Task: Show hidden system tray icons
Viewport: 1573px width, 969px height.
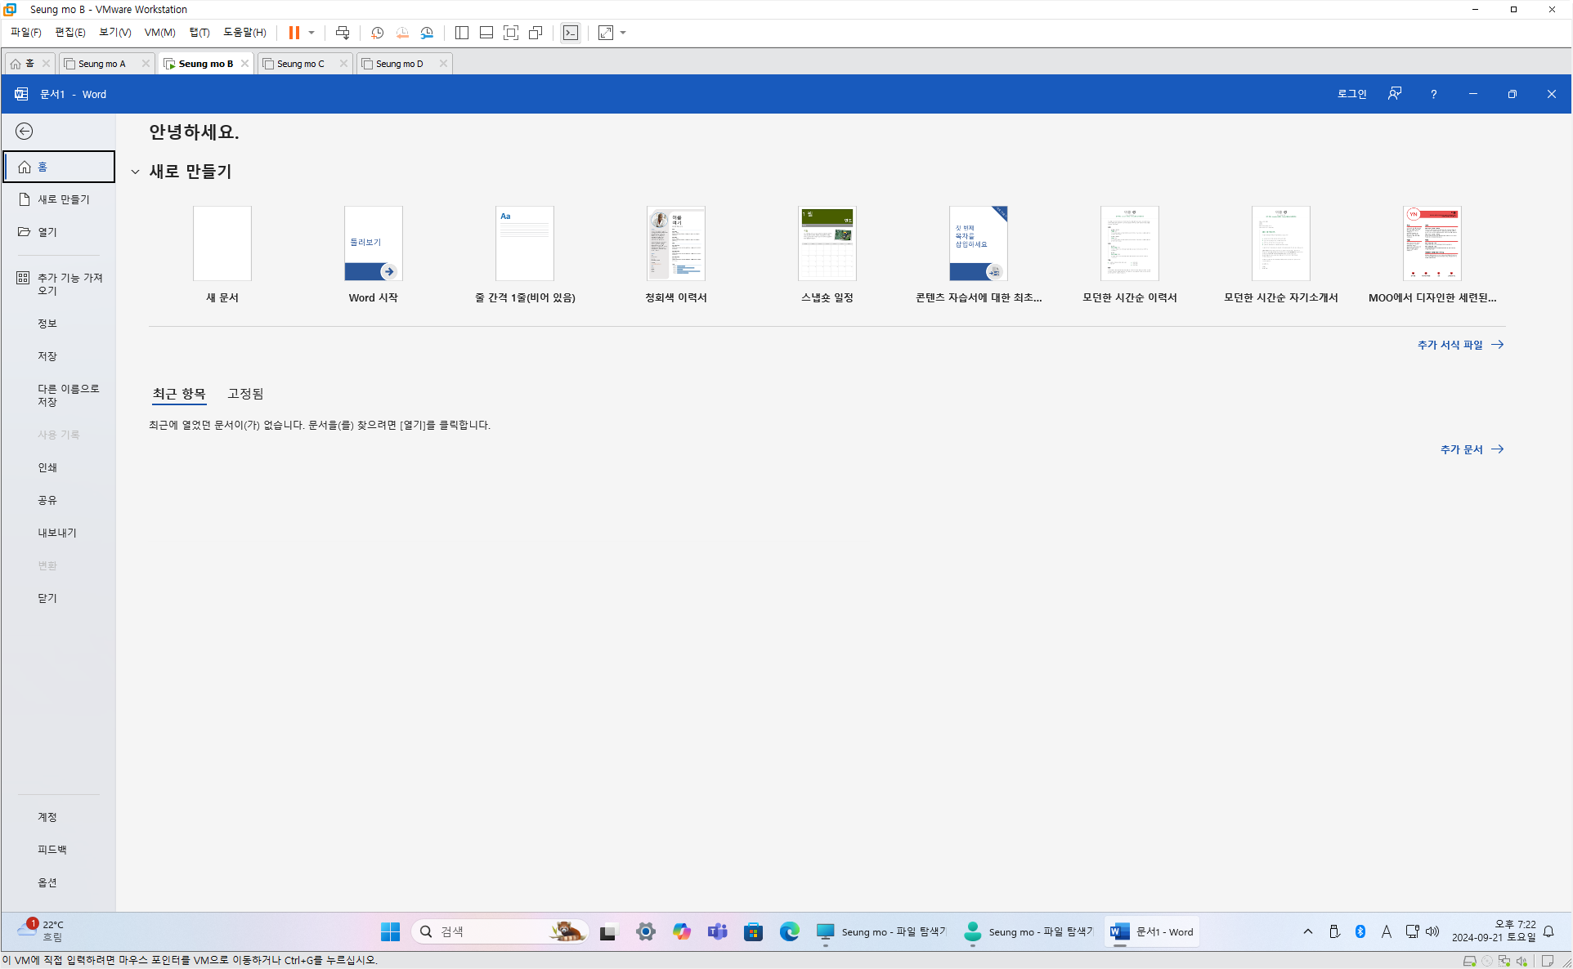Action: 1307,931
